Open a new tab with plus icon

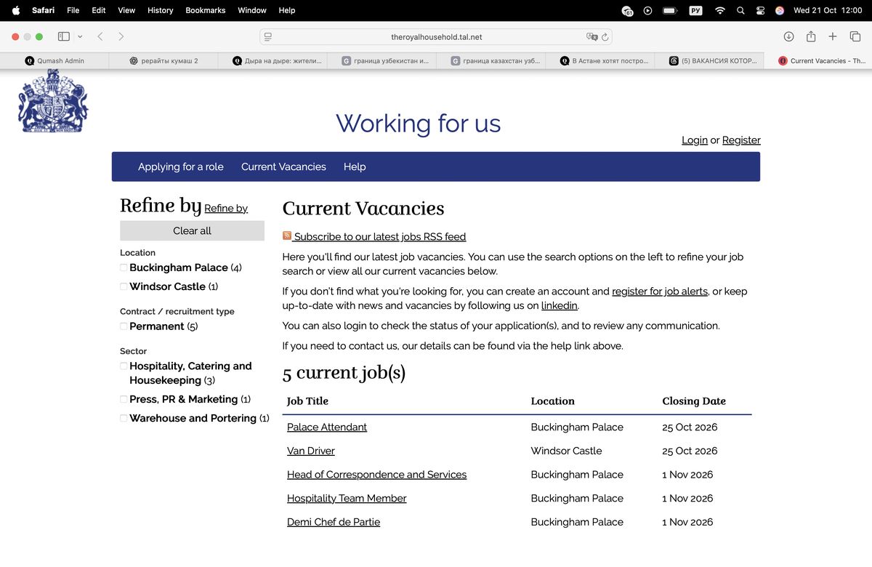tap(833, 36)
